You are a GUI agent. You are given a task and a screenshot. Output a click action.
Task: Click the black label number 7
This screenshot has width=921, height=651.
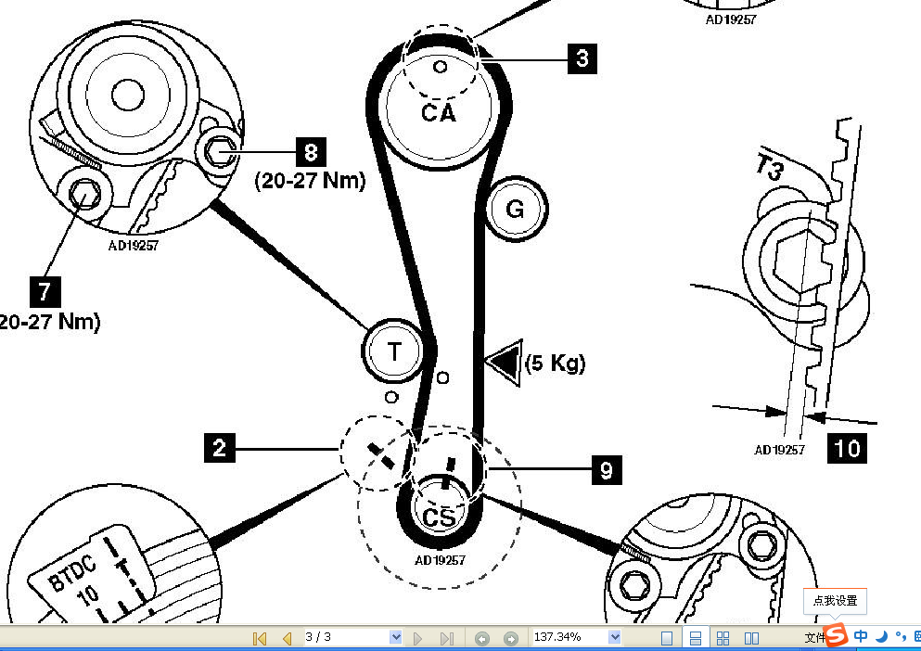coord(45,292)
